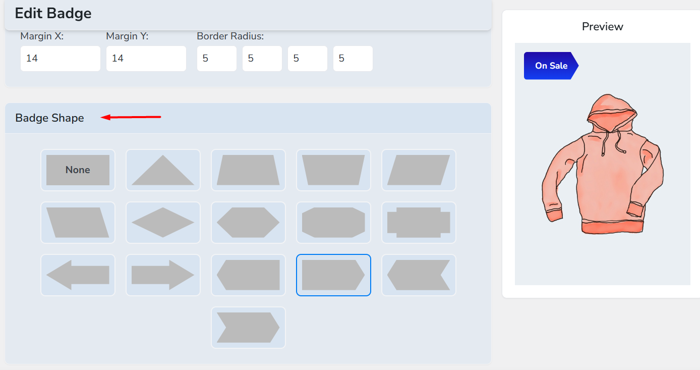The image size is (700, 370).
Task: Click the Margin Y input field
Action: point(146,59)
